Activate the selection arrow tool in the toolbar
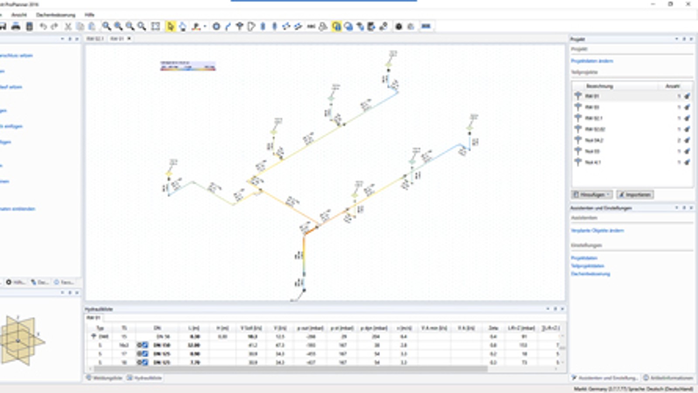Viewport: 698px width, 393px height. (x=171, y=26)
